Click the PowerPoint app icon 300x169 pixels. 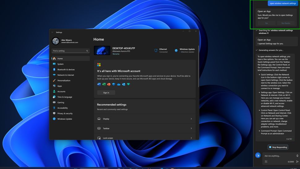(x=109, y=84)
